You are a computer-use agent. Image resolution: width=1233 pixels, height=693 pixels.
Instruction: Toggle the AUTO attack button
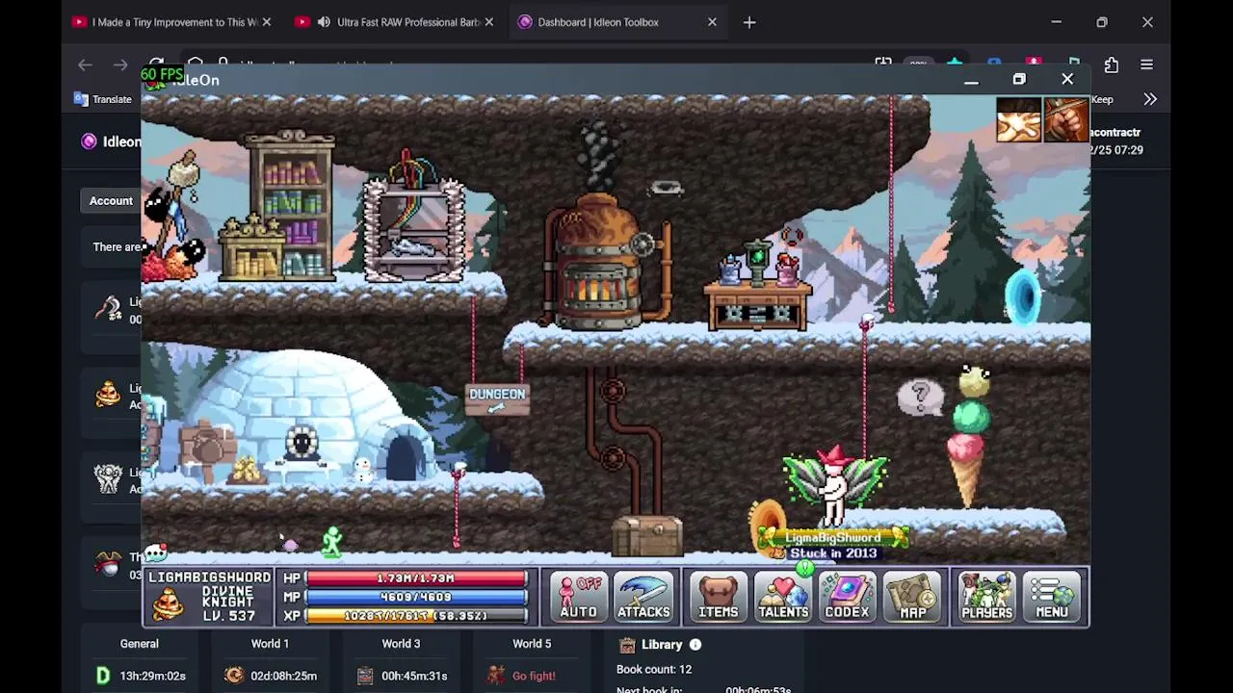click(x=579, y=598)
